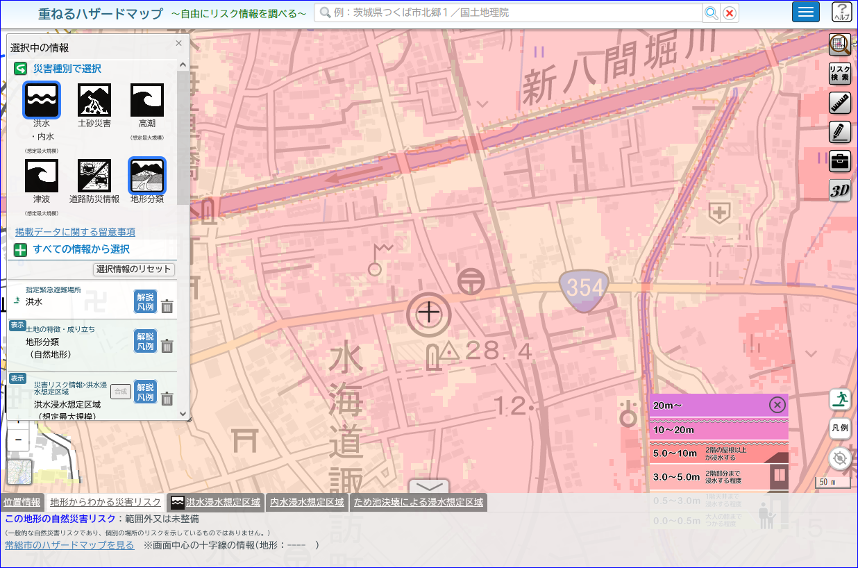Click the 5.0～10m legend color band
858x568 pixels.
719,454
